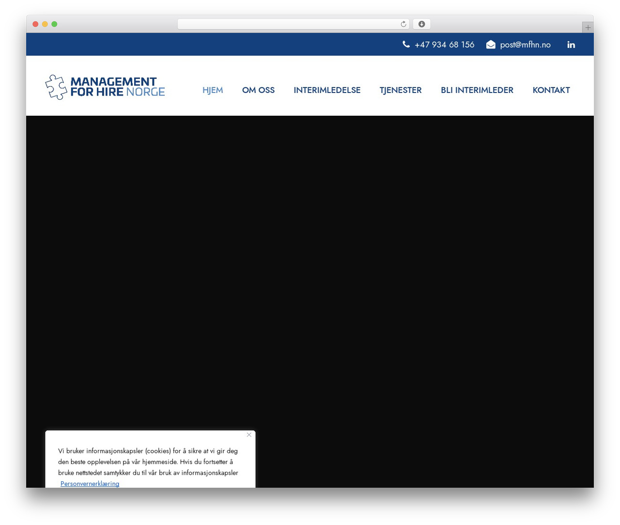Click the green fullscreen window button
620x525 pixels.
pos(54,24)
